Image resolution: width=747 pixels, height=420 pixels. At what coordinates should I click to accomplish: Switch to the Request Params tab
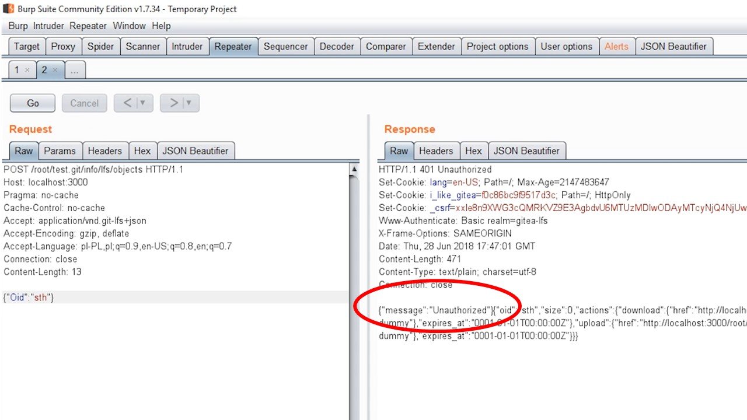(60, 150)
